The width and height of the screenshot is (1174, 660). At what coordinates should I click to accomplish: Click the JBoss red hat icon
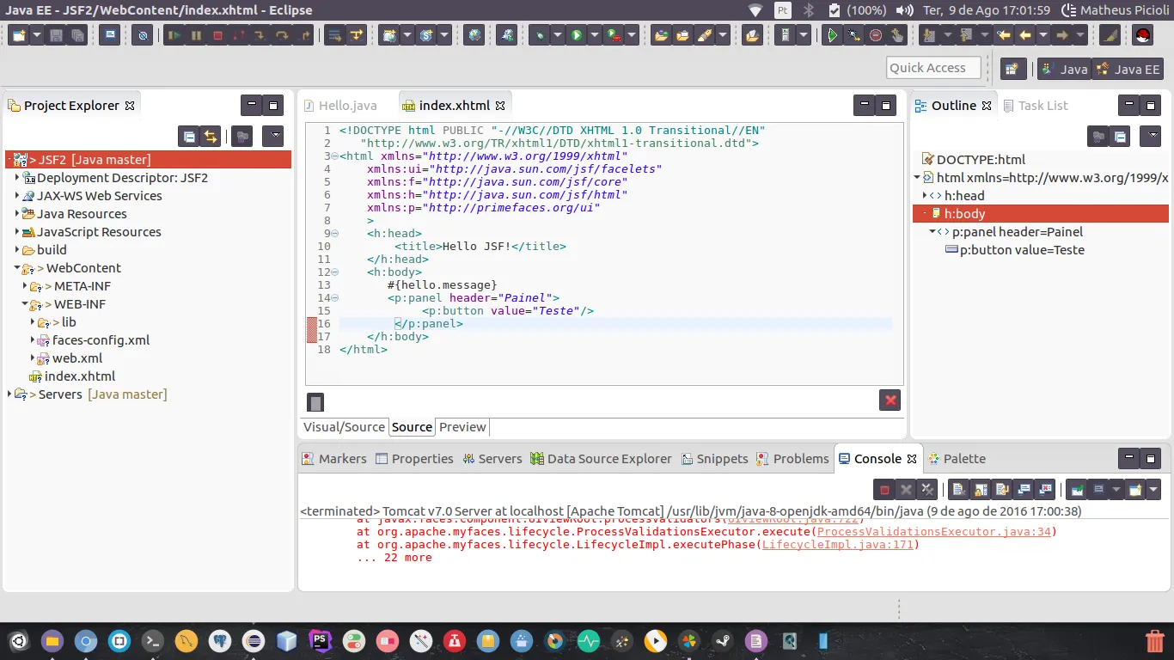[1142, 36]
